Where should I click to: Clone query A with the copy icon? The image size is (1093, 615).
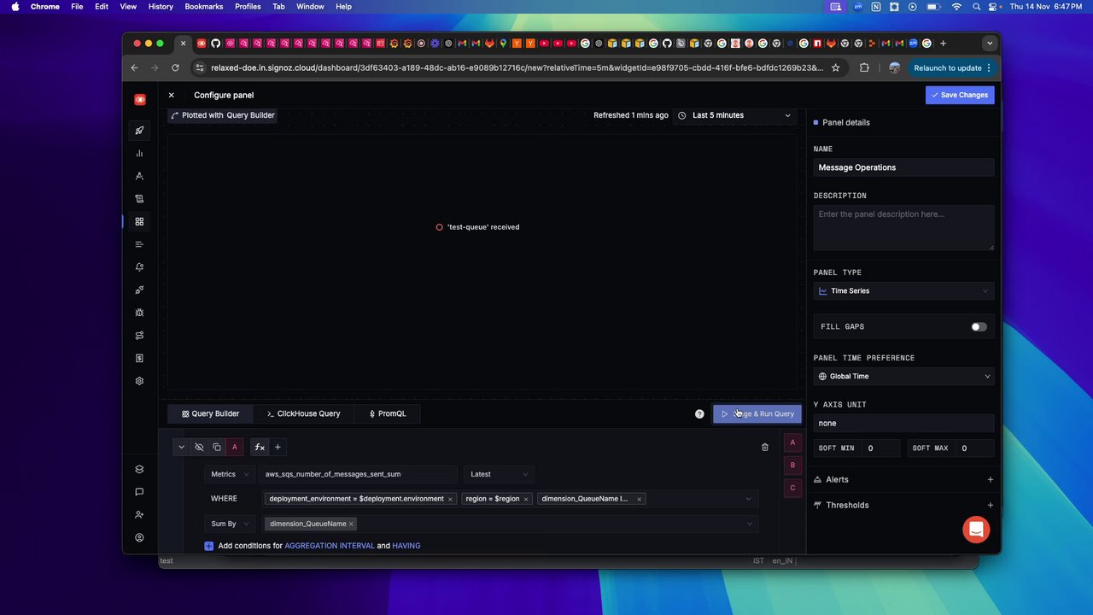(217, 447)
